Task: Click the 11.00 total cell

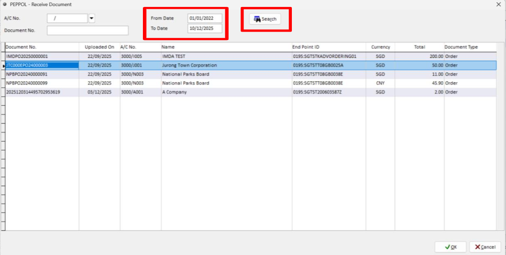Action: click(x=419, y=74)
